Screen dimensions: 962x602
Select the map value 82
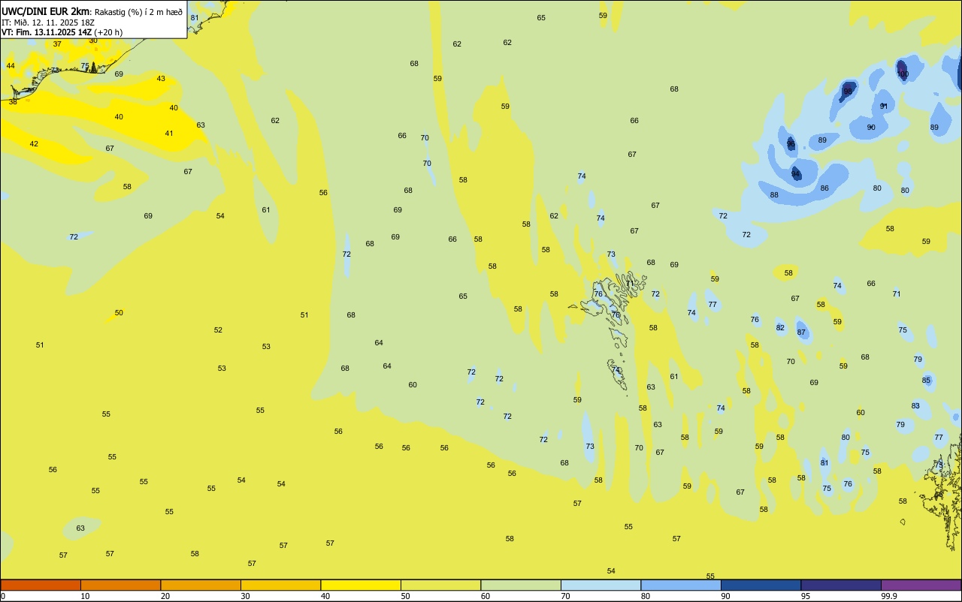(780, 328)
